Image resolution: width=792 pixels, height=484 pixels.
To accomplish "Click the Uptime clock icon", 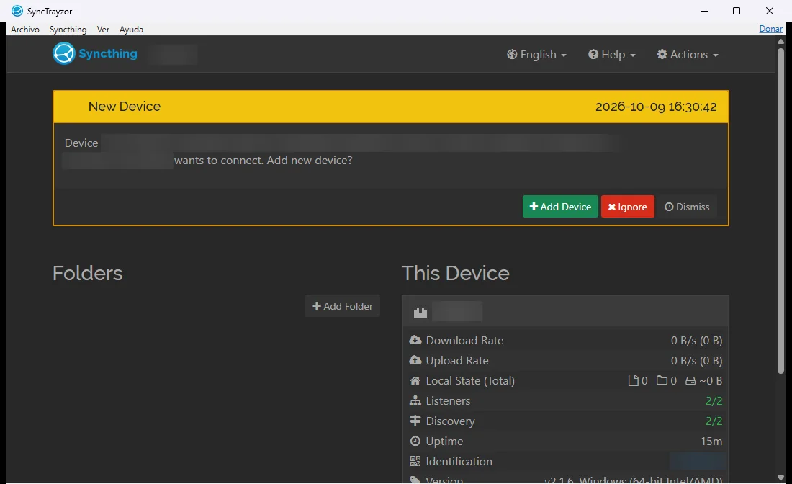I will pos(415,441).
